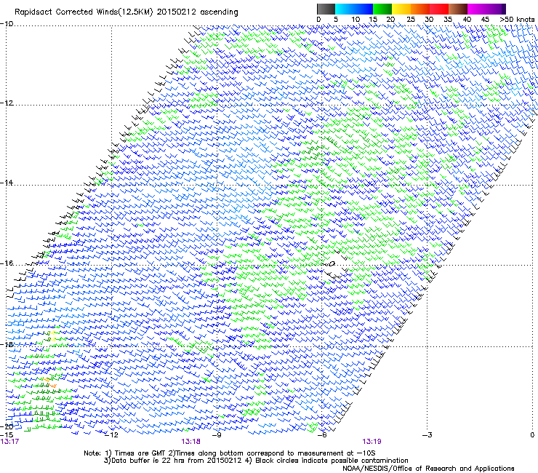Click the magenta 40-45 knots legend color
Image resolution: width=538 pixels, height=473 pixels.
click(x=477, y=9)
